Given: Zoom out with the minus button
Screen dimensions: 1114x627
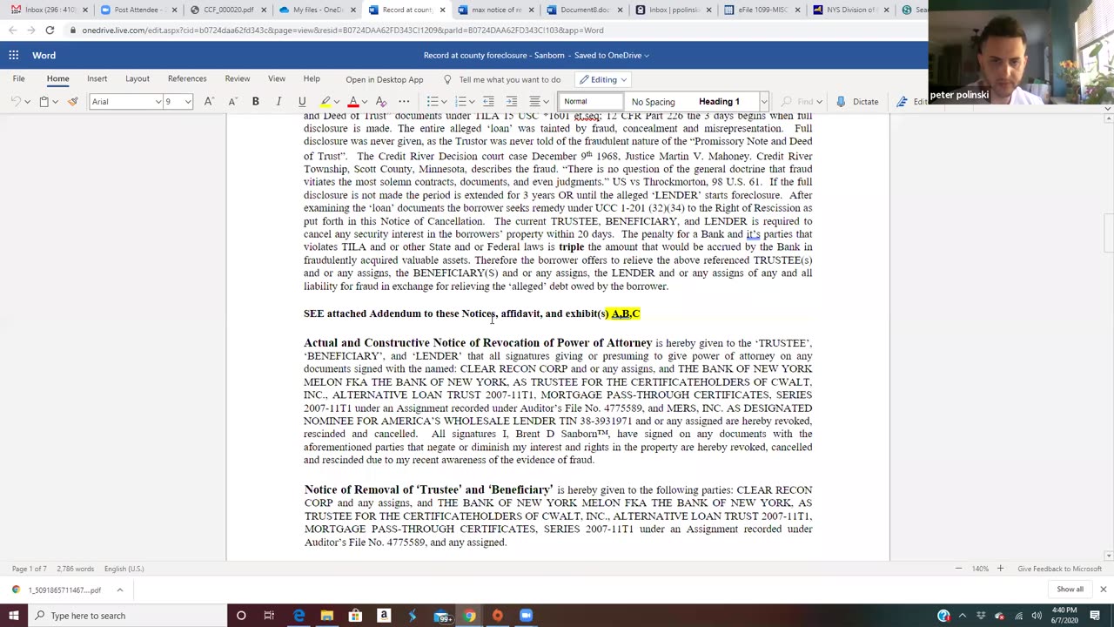Looking at the screenshot, I should [x=958, y=569].
